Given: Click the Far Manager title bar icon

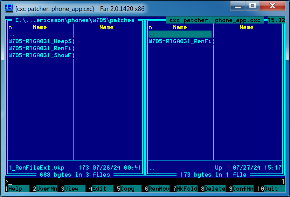Looking at the screenshot, I should click(9, 8).
